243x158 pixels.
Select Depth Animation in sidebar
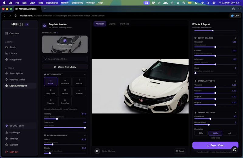click(20, 86)
